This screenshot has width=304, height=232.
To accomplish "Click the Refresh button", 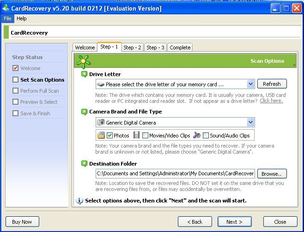I will coord(272,84).
